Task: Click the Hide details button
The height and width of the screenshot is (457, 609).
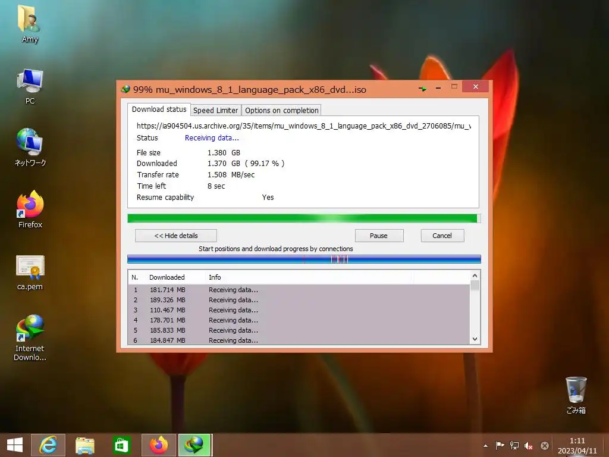Action: pyautogui.click(x=176, y=236)
